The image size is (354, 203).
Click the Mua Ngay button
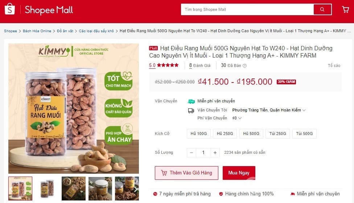[x=239, y=173]
